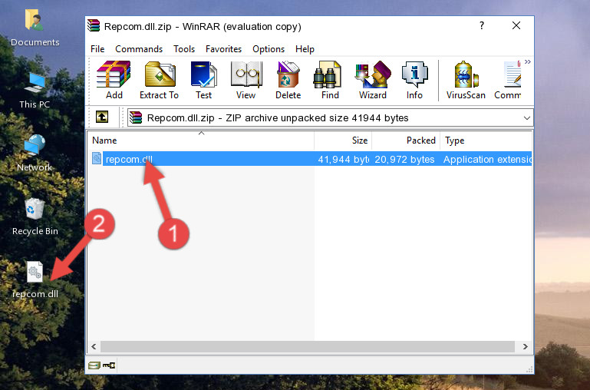590x390 pixels.
Task: Open the Commands menu
Action: 139,49
